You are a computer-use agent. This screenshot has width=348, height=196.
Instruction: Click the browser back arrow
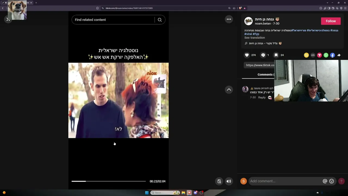click(x=3, y=8)
